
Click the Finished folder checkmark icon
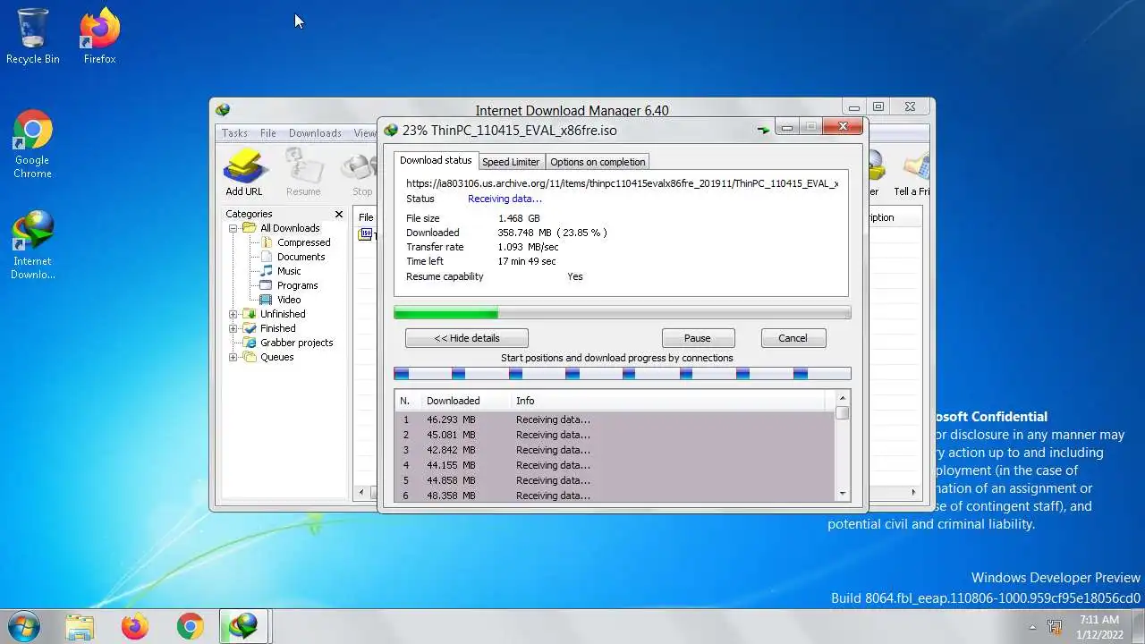coord(250,328)
